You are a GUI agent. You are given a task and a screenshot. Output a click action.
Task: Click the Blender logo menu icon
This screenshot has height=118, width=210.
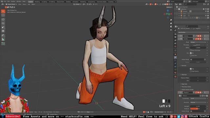click(2, 1)
